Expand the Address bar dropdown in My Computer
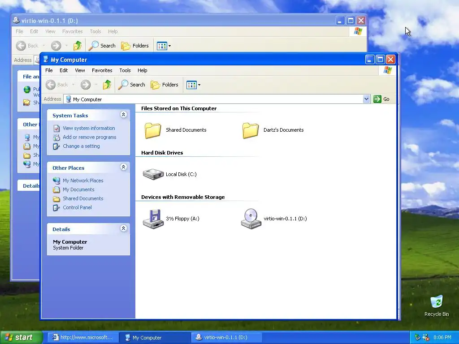 pos(366,99)
